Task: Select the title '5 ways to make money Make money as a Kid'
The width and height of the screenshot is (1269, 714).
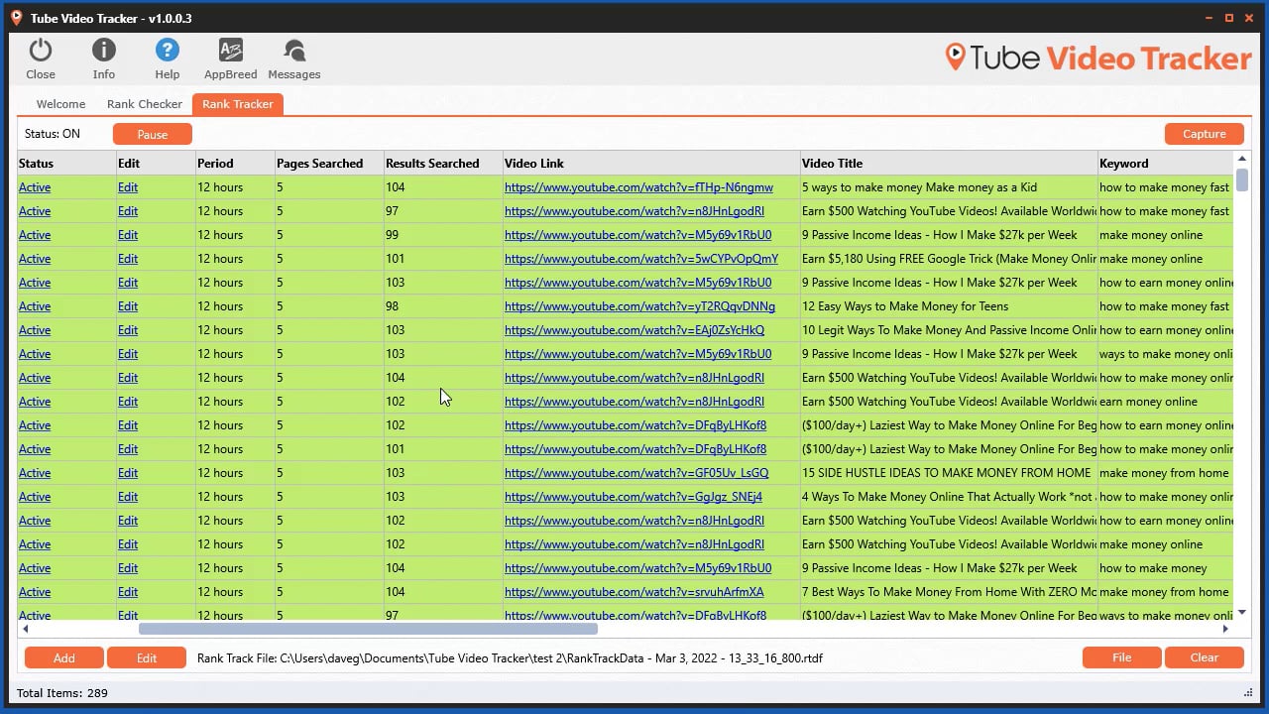Action: tap(919, 187)
